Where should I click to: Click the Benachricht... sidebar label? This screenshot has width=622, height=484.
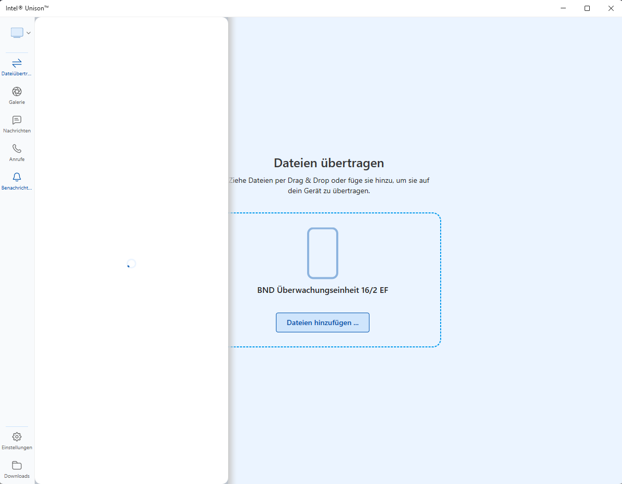click(17, 187)
